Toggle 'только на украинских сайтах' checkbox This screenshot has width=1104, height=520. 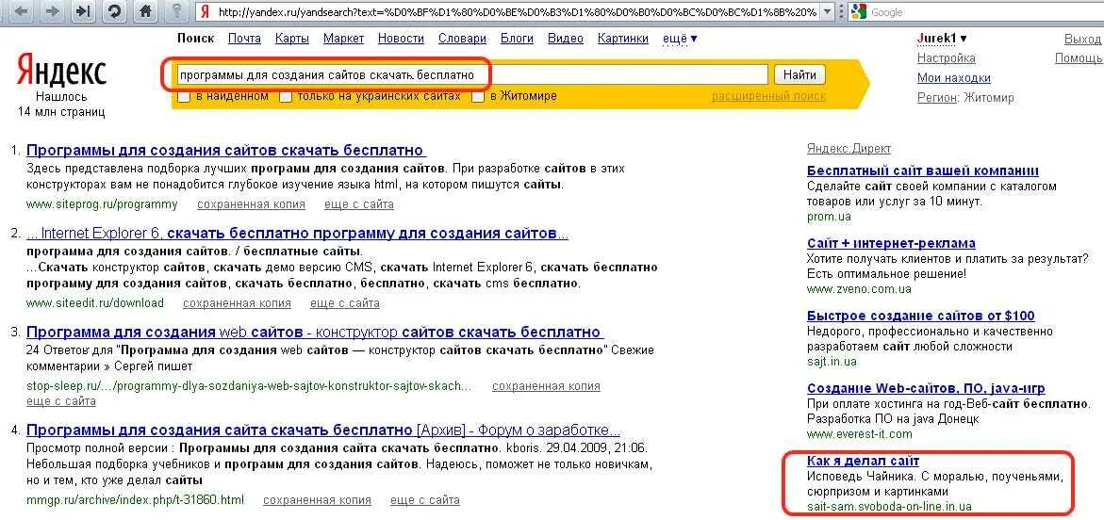coord(285,96)
